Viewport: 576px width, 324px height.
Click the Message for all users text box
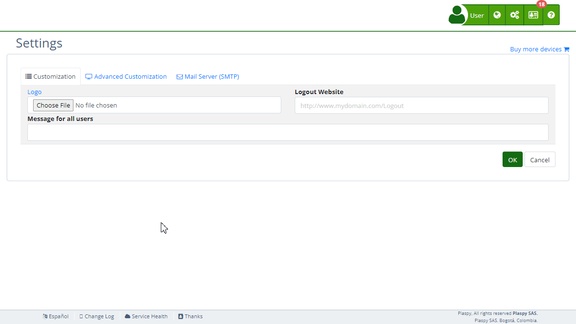click(288, 132)
